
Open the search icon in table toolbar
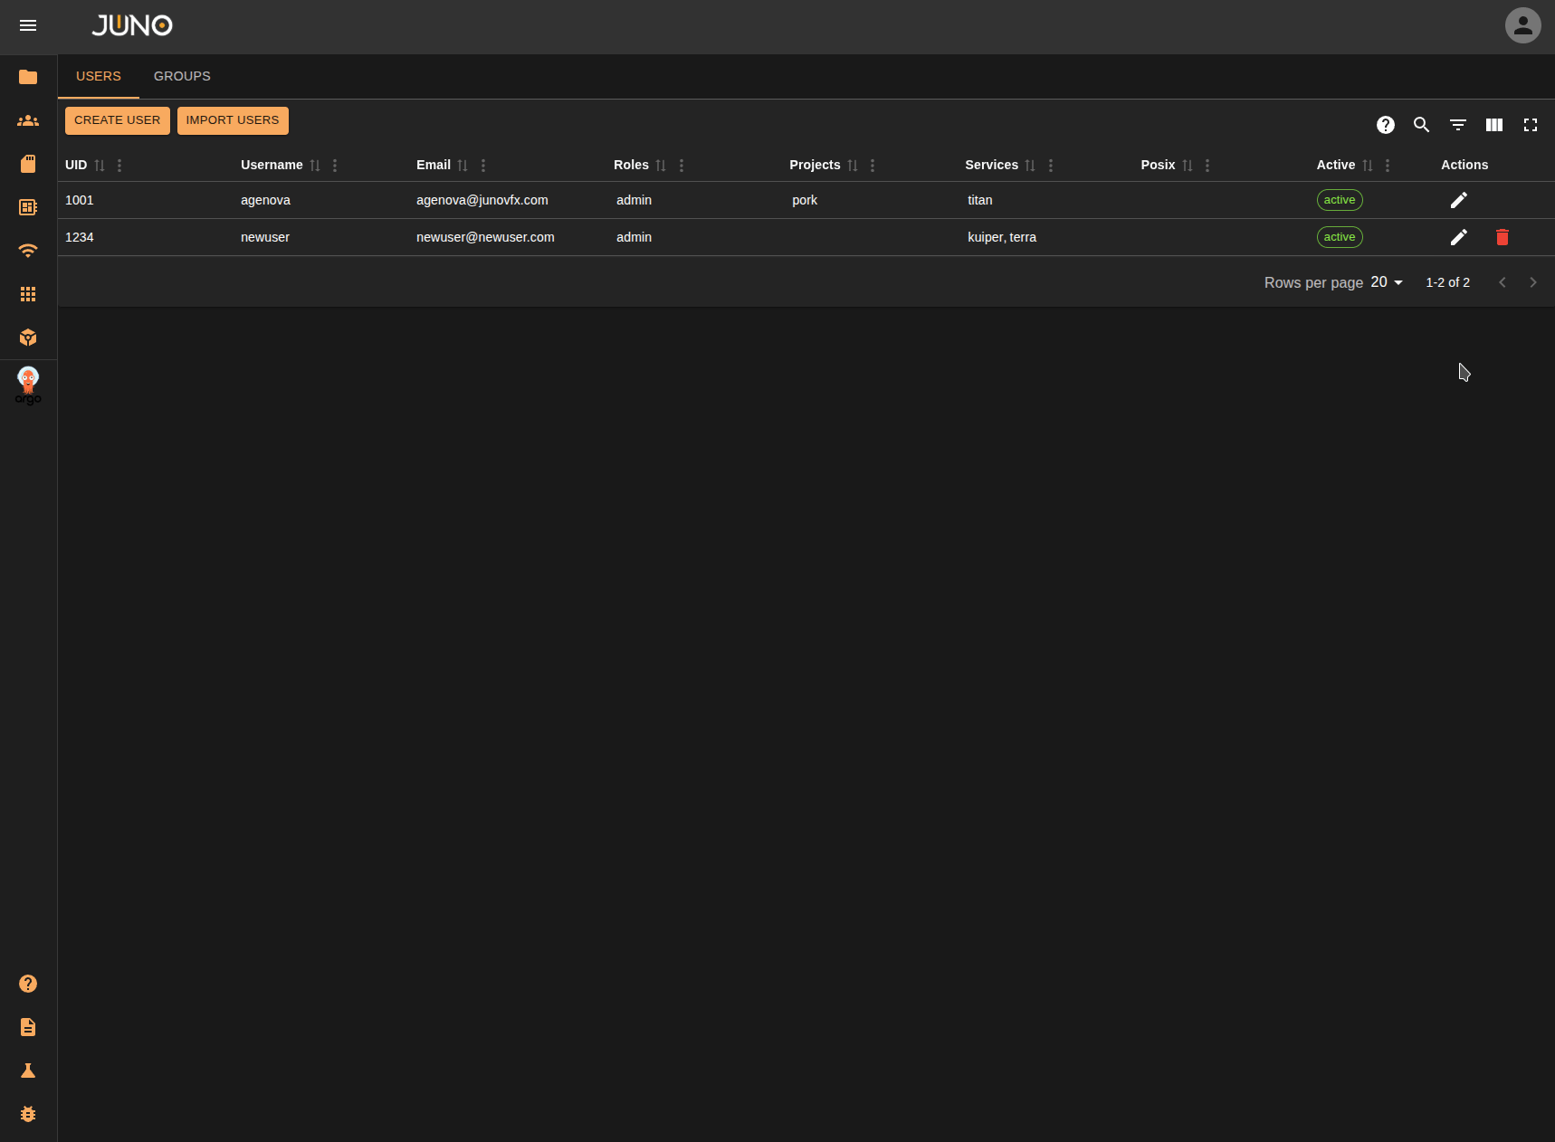click(x=1421, y=125)
